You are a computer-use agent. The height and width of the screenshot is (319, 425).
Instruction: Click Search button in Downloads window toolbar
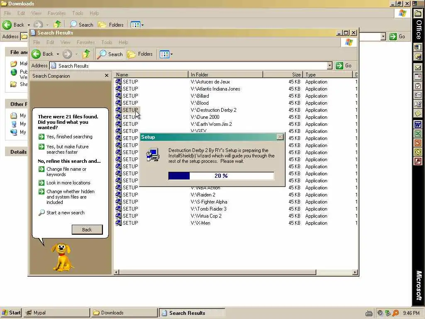tap(82, 25)
